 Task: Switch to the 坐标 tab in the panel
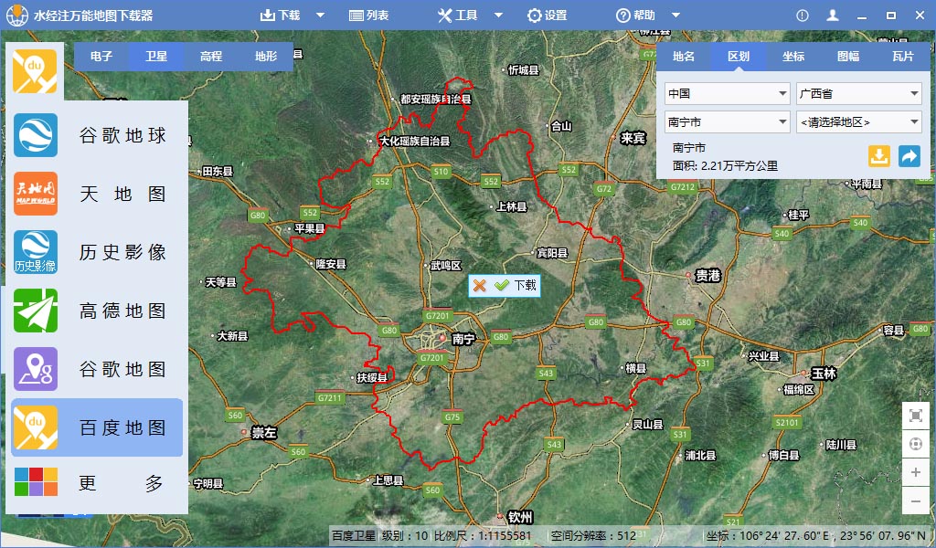[x=792, y=57]
